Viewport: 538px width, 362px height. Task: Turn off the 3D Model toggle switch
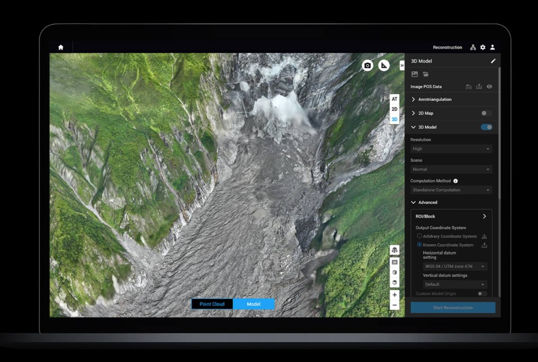pyautogui.click(x=486, y=127)
